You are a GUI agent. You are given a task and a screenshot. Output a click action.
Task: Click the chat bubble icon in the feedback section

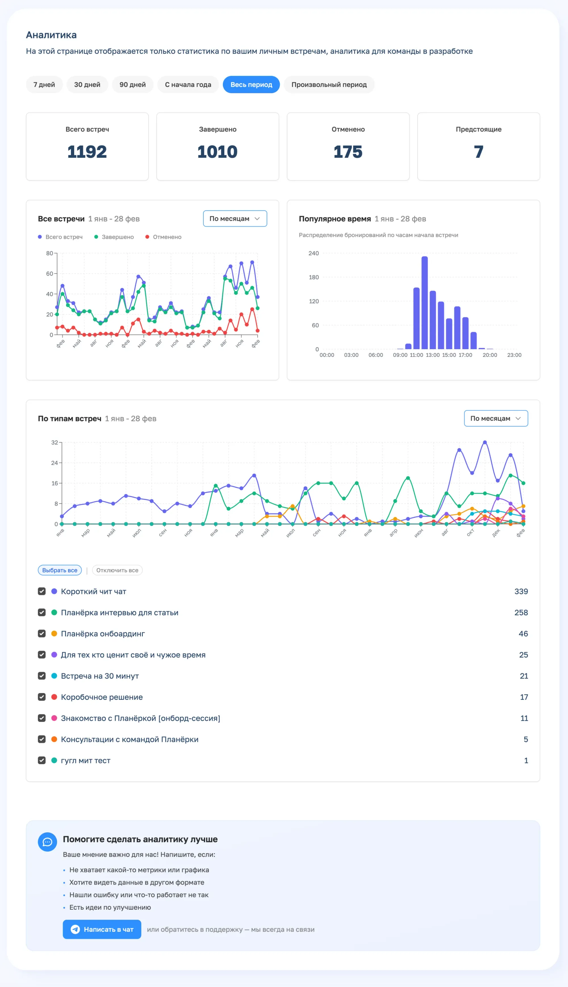pos(47,842)
